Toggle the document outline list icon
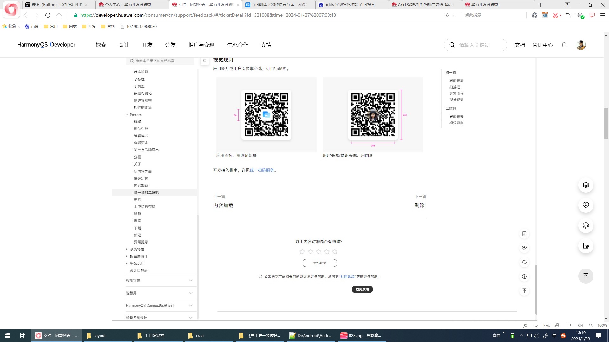This screenshot has height=342, width=609. (x=205, y=60)
